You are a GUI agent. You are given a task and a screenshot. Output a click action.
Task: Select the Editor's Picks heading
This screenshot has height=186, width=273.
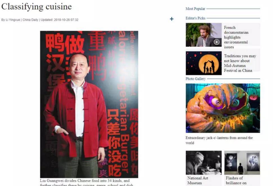[x=195, y=18]
